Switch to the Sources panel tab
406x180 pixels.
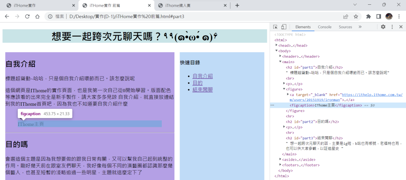(x=345, y=27)
